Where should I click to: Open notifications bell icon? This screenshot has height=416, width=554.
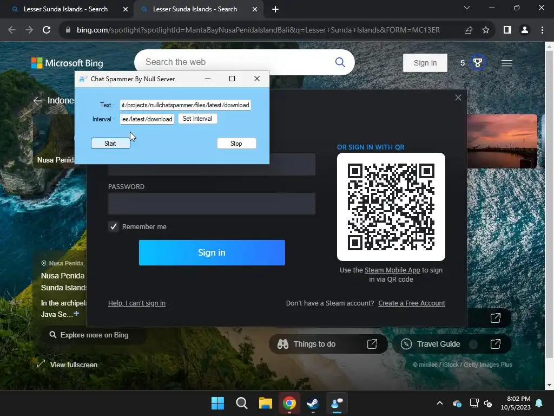pyautogui.click(x=539, y=403)
